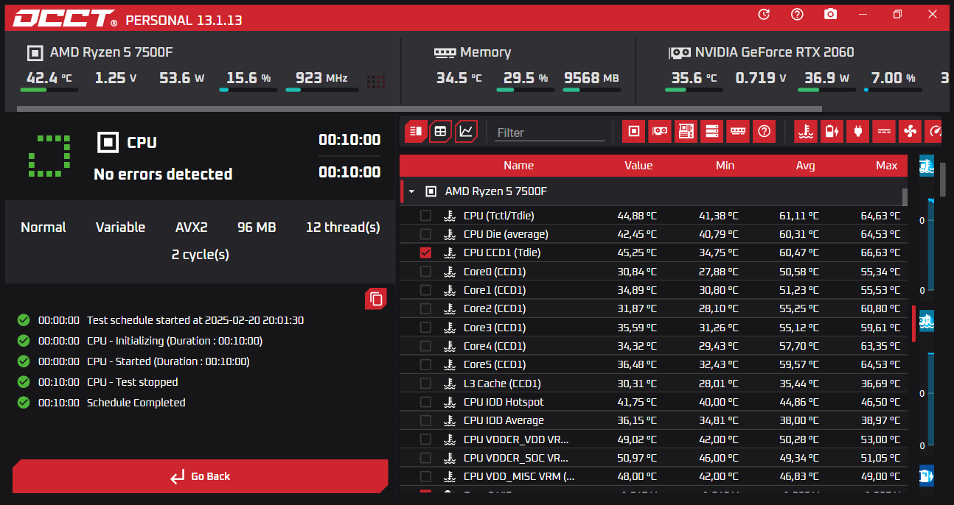The height and width of the screenshot is (505, 954).
Task: Open the history clock icon in title bar
Action: [x=764, y=15]
